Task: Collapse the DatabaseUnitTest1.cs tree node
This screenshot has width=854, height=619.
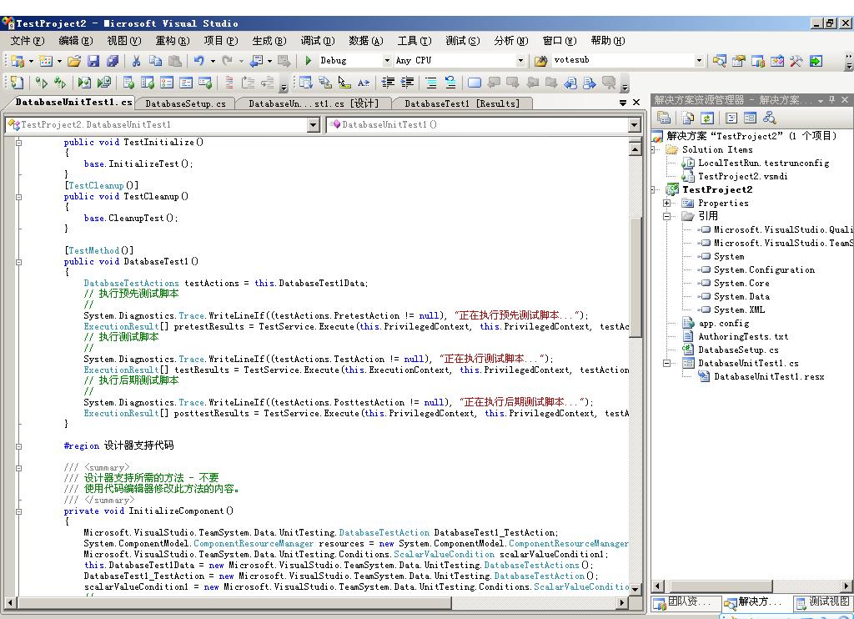Action: point(666,363)
